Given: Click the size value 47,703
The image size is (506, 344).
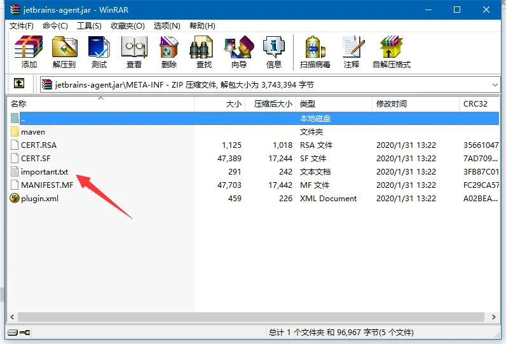Looking at the screenshot, I should pyautogui.click(x=229, y=185).
